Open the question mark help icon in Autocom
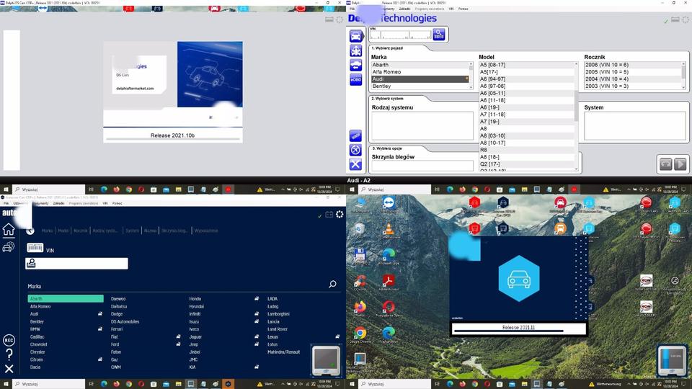The height and width of the screenshot is (389, 692). point(9,354)
